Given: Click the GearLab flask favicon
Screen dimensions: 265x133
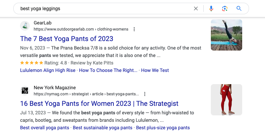Looking at the screenshot, I should pyautogui.click(x=25, y=26).
